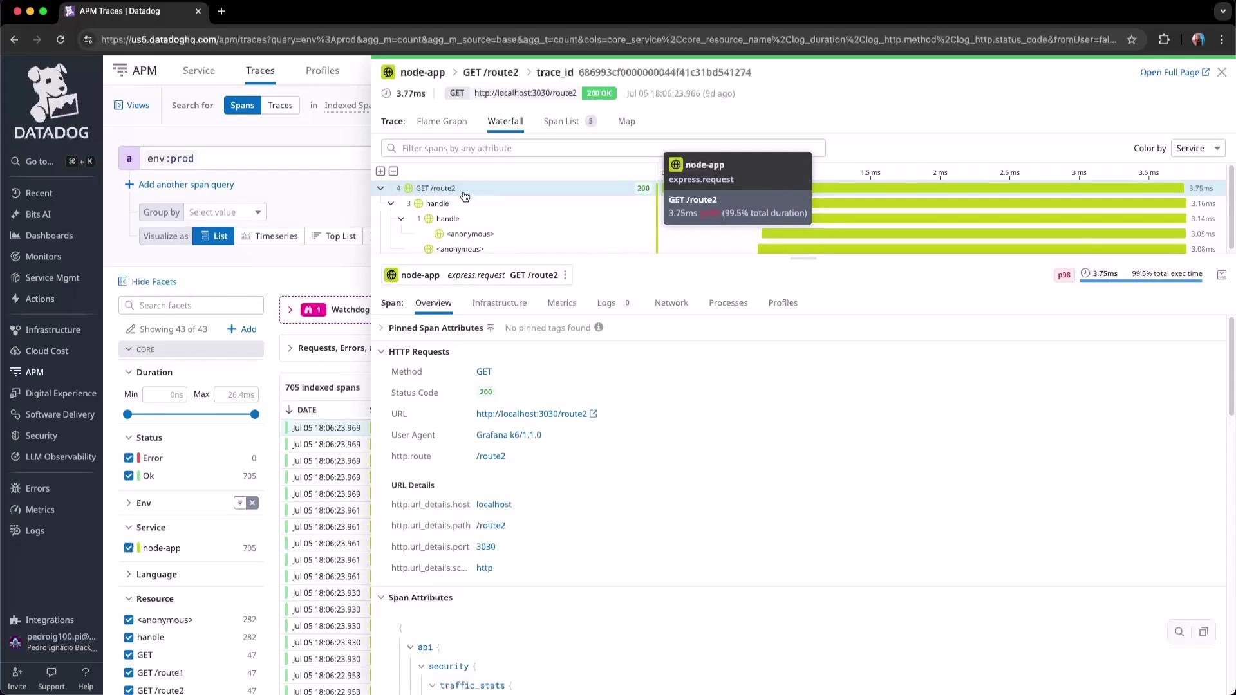Screen dimensions: 1236x695
Task: Toggle the Error status checkbox
Action: [x=129, y=458]
